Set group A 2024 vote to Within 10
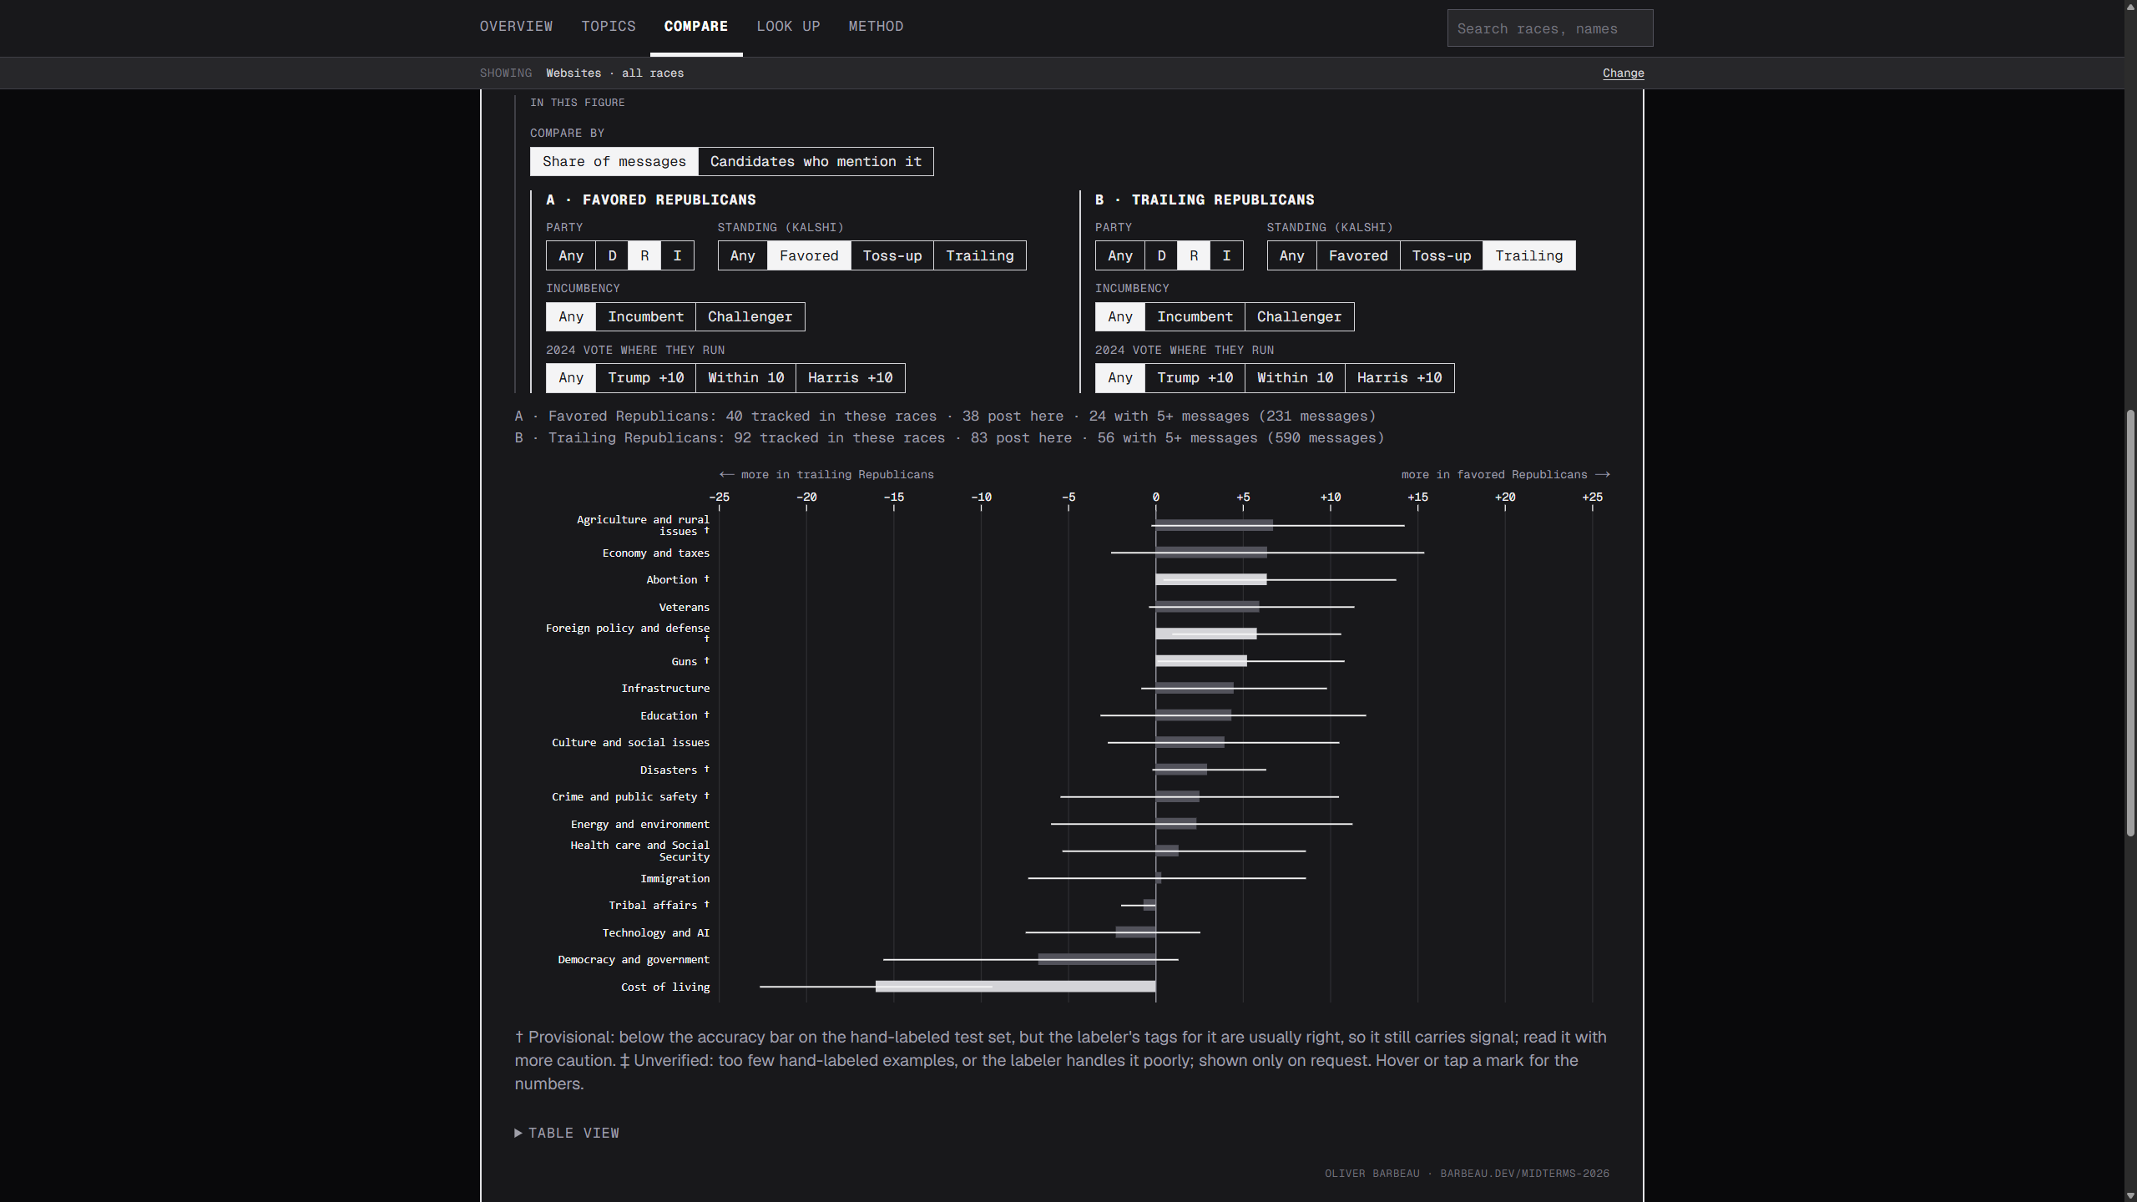Screen dimensions: 2137x1202 point(745,378)
